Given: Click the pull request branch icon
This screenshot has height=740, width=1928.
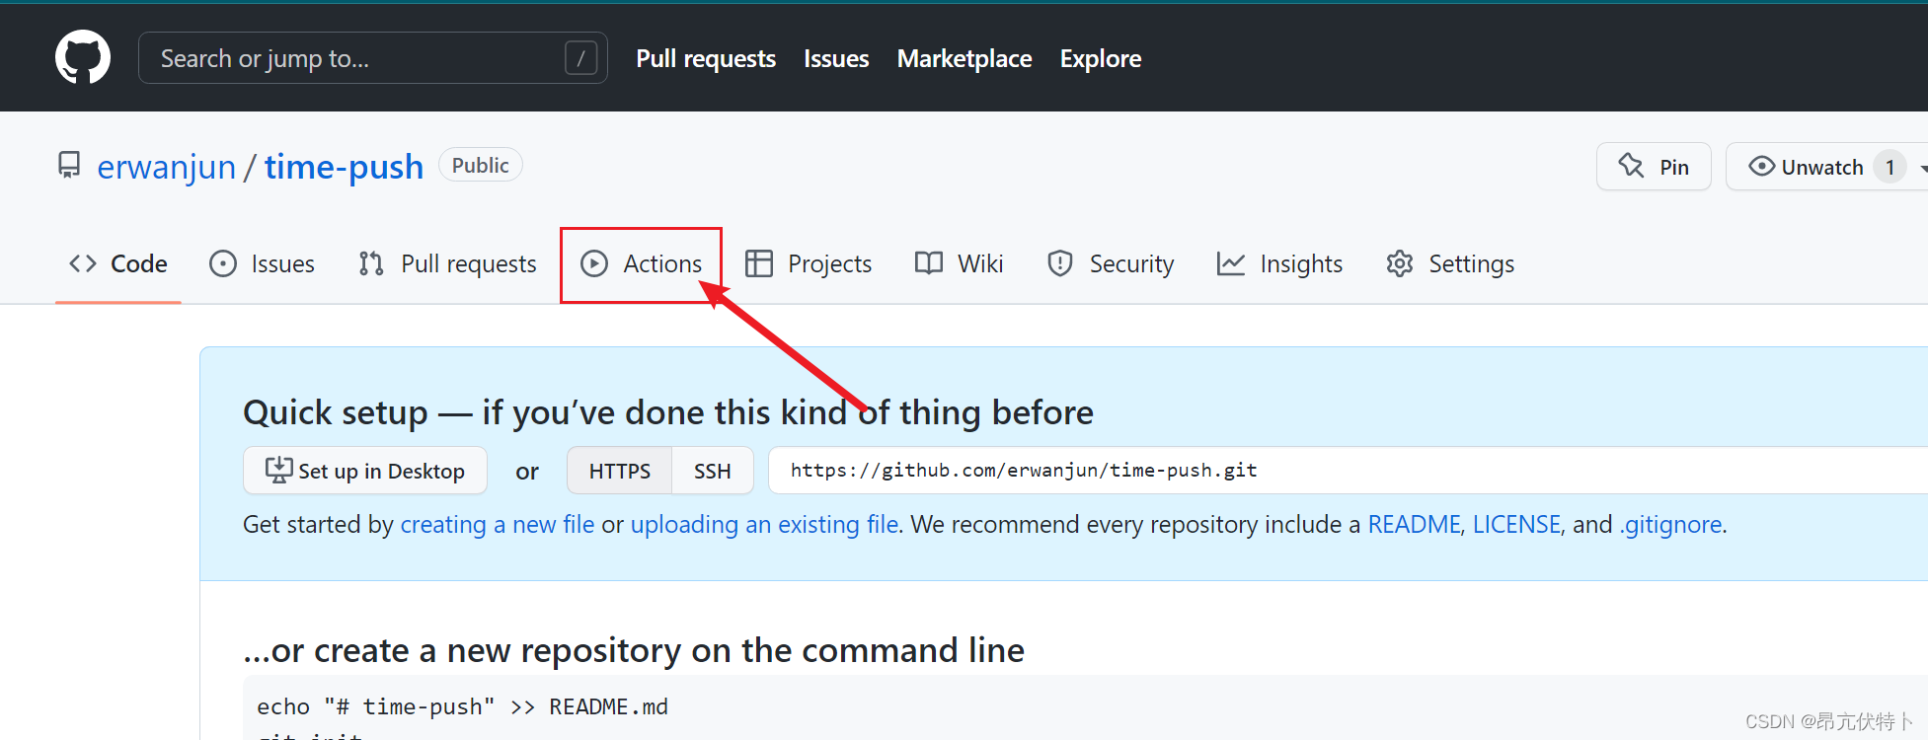Looking at the screenshot, I should 371,263.
